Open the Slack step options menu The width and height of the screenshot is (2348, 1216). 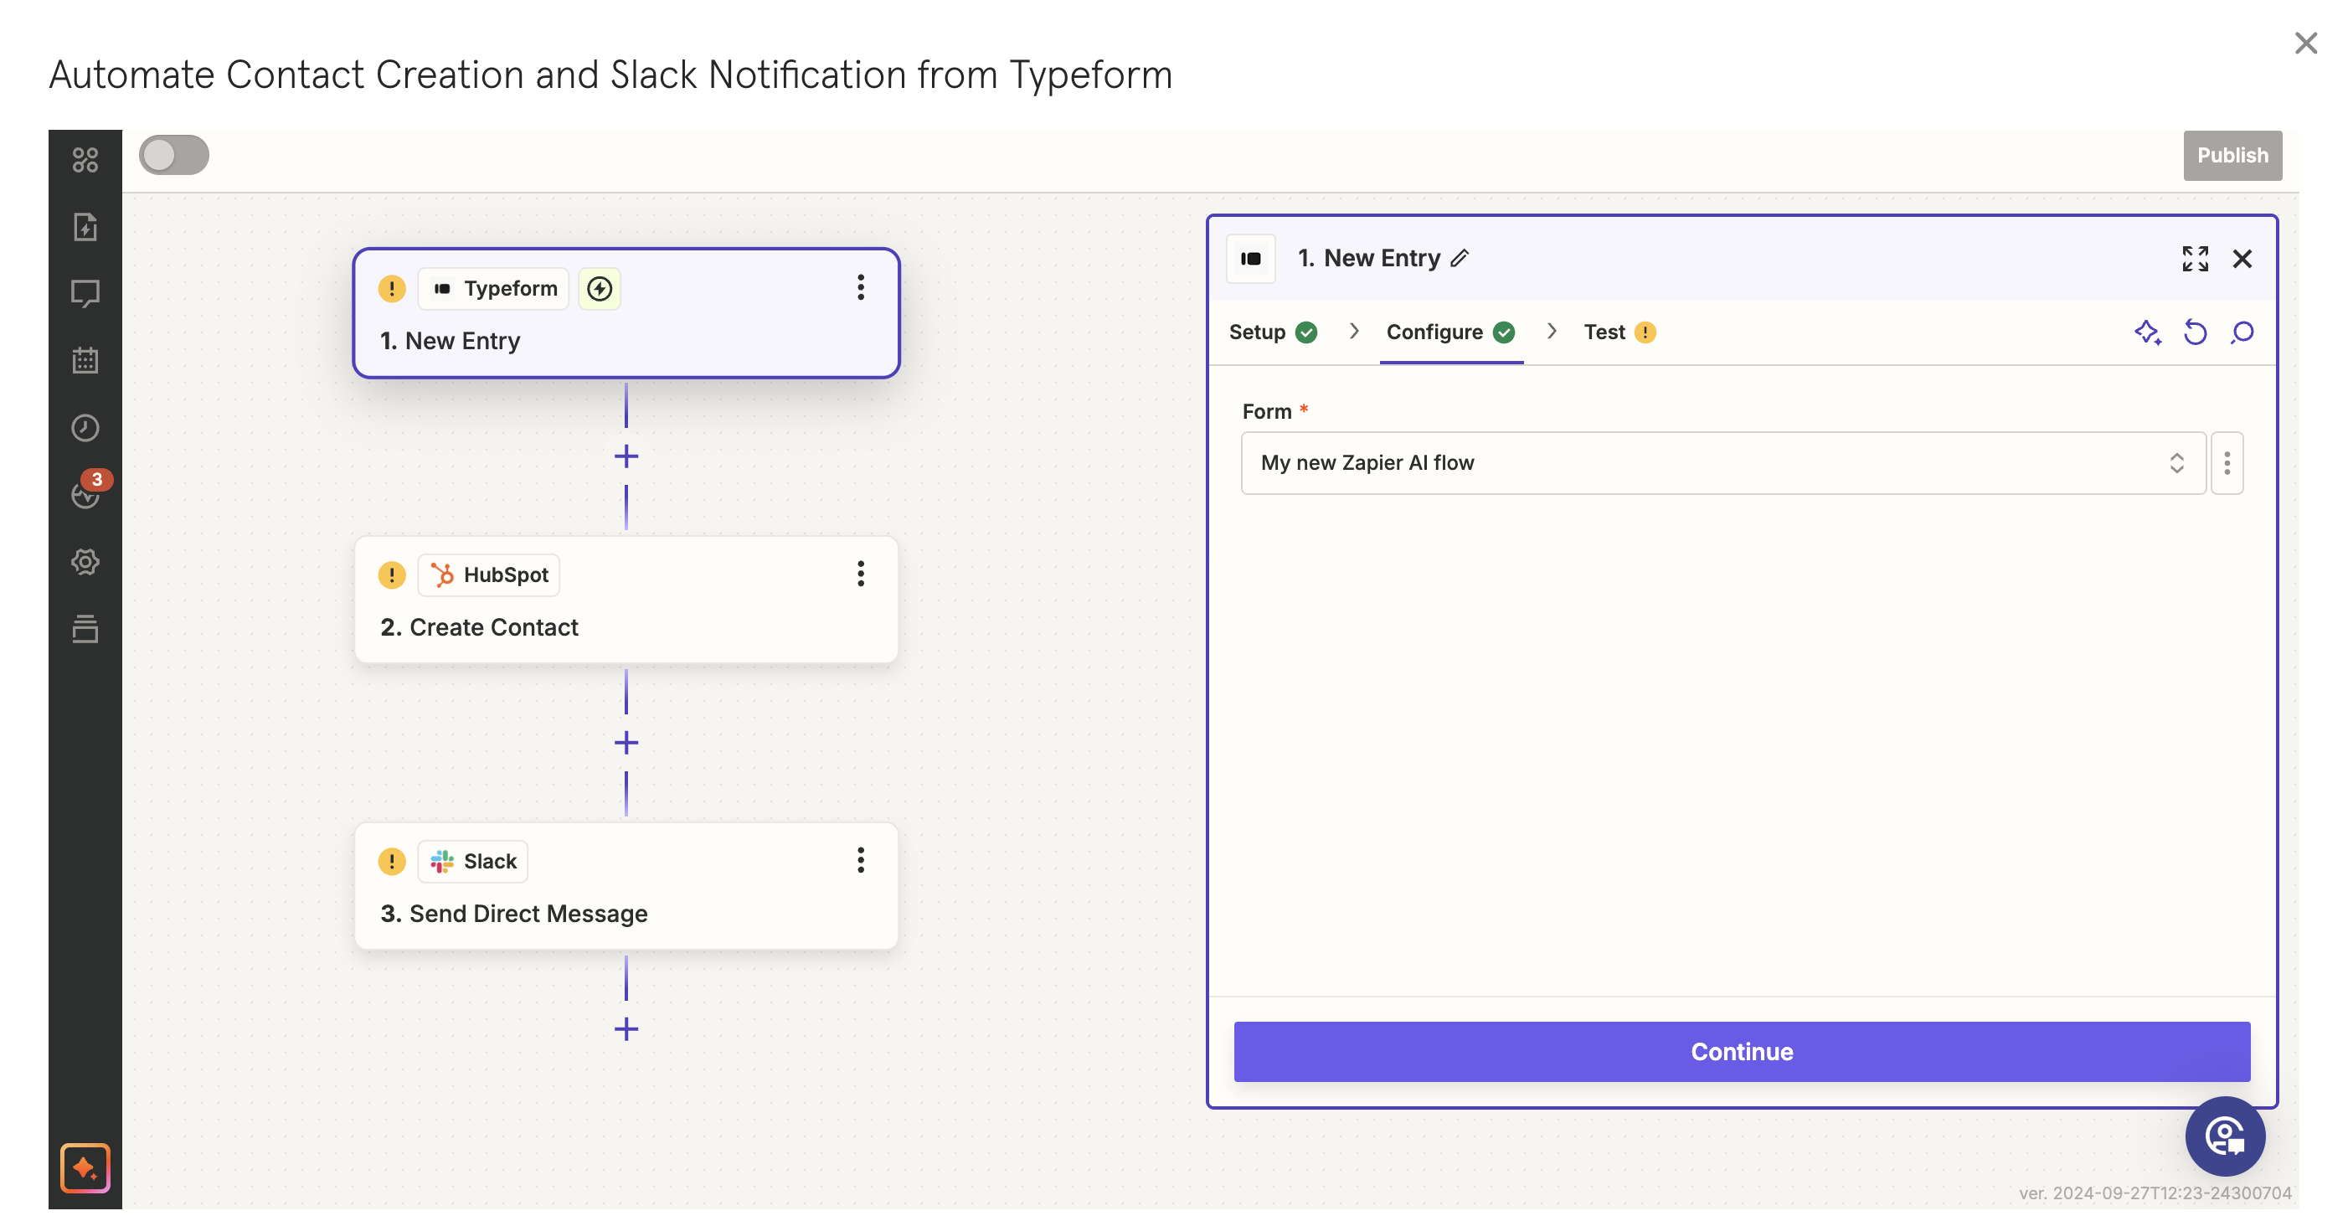click(859, 861)
